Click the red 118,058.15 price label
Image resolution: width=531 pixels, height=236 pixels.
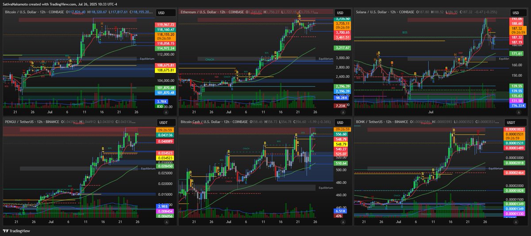[x=166, y=44]
